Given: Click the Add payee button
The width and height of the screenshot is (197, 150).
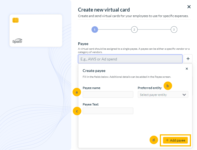Looking at the screenshot, I should (175, 140).
